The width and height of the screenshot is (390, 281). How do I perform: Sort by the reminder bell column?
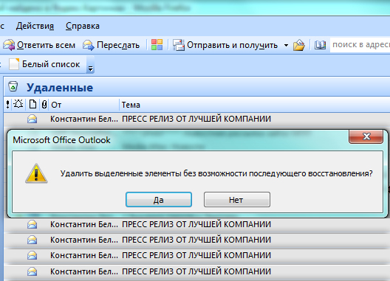point(18,104)
